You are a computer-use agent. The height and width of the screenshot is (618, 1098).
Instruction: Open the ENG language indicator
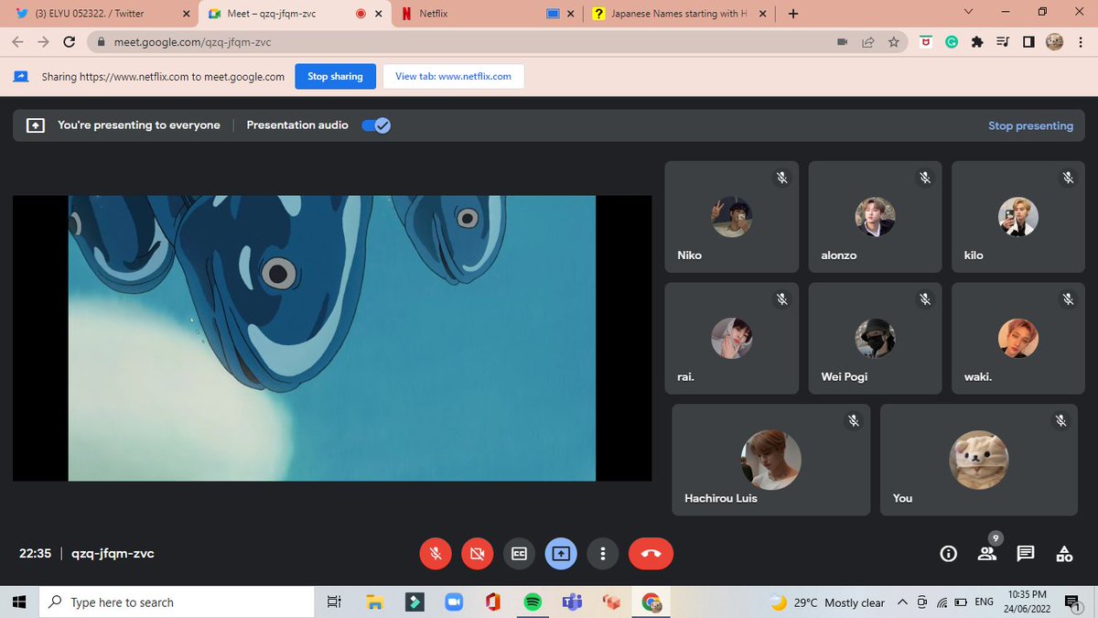click(x=985, y=602)
